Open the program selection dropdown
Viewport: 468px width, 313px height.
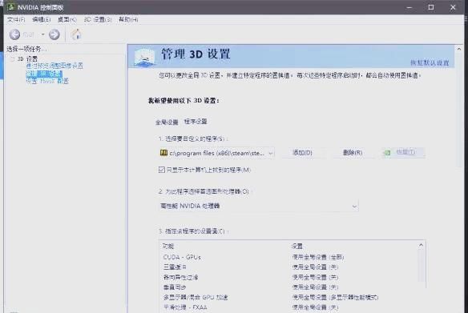[x=216, y=153]
